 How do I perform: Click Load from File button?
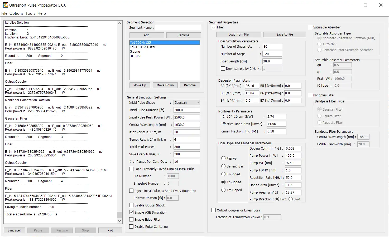click(x=239, y=34)
